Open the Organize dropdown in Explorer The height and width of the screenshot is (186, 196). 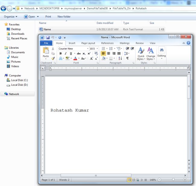(x=11, y=17)
